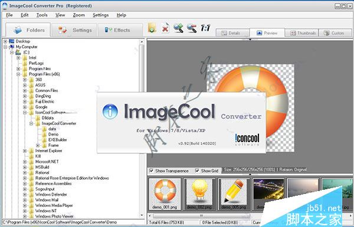This screenshot has height=227, width=354.
Task: Click the Dlldata folder icon
Action: point(38,118)
